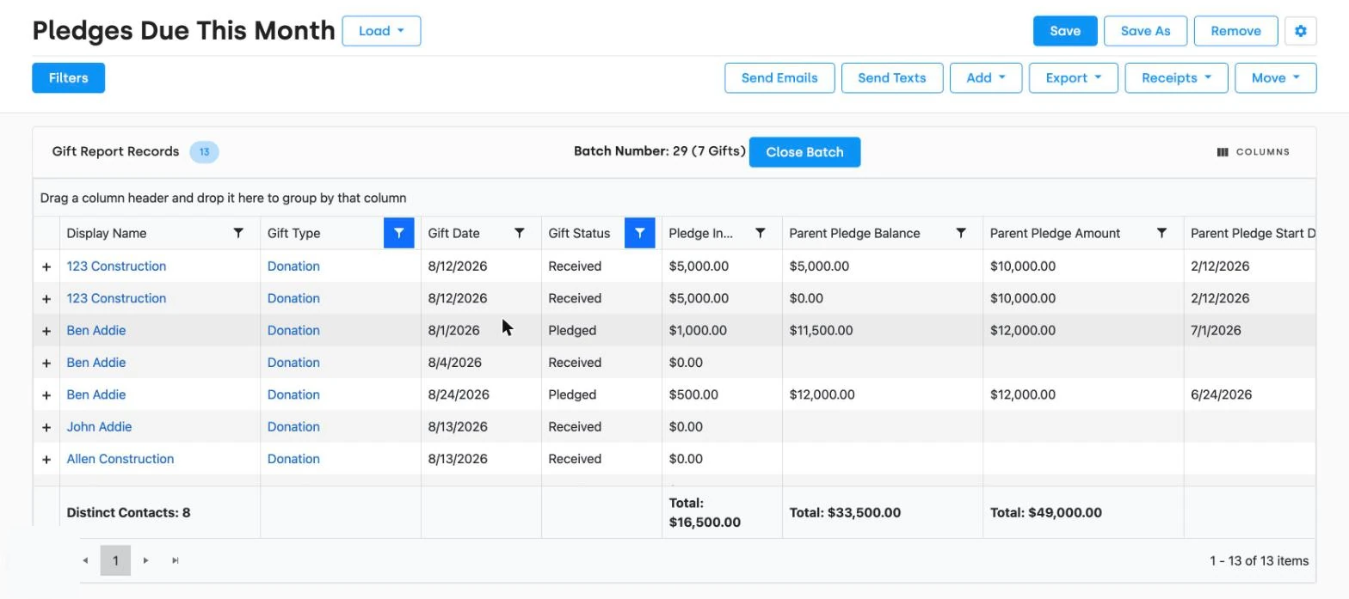This screenshot has height=599, width=1349.
Task: Click Batch Number: 29 (7 Gifts) label
Action: click(660, 151)
